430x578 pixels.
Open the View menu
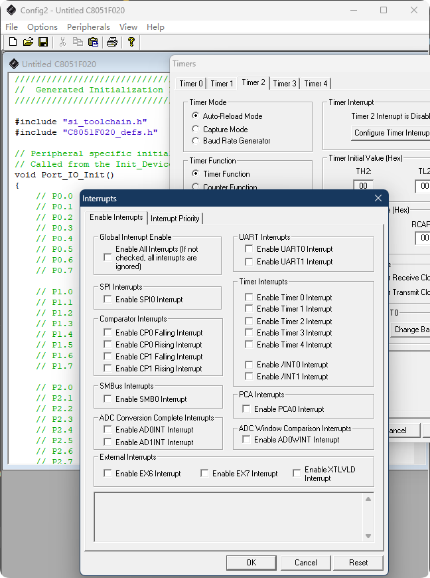[128, 27]
